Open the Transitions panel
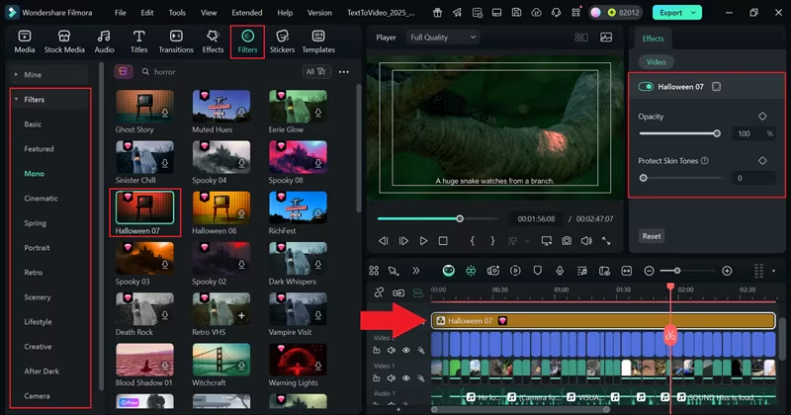This screenshot has width=791, height=415. click(x=176, y=41)
